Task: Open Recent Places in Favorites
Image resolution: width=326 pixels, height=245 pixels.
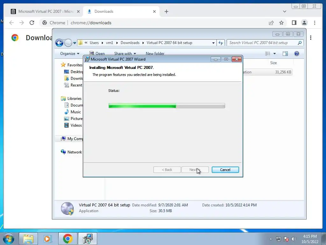Action: point(73,85)
